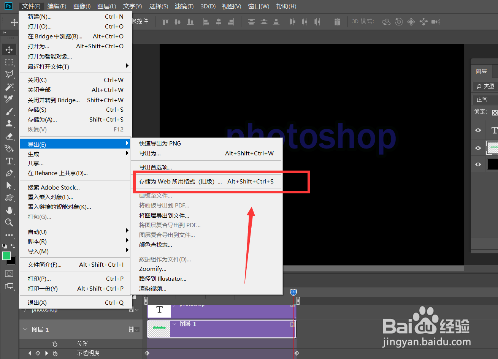This screenshot has width=498, height=359.
Task: Add or remove keyframe diamond for 不透明度
Action: (38, 353)
